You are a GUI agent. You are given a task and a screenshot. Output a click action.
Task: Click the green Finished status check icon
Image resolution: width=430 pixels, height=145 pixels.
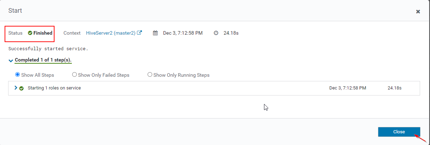30,33
